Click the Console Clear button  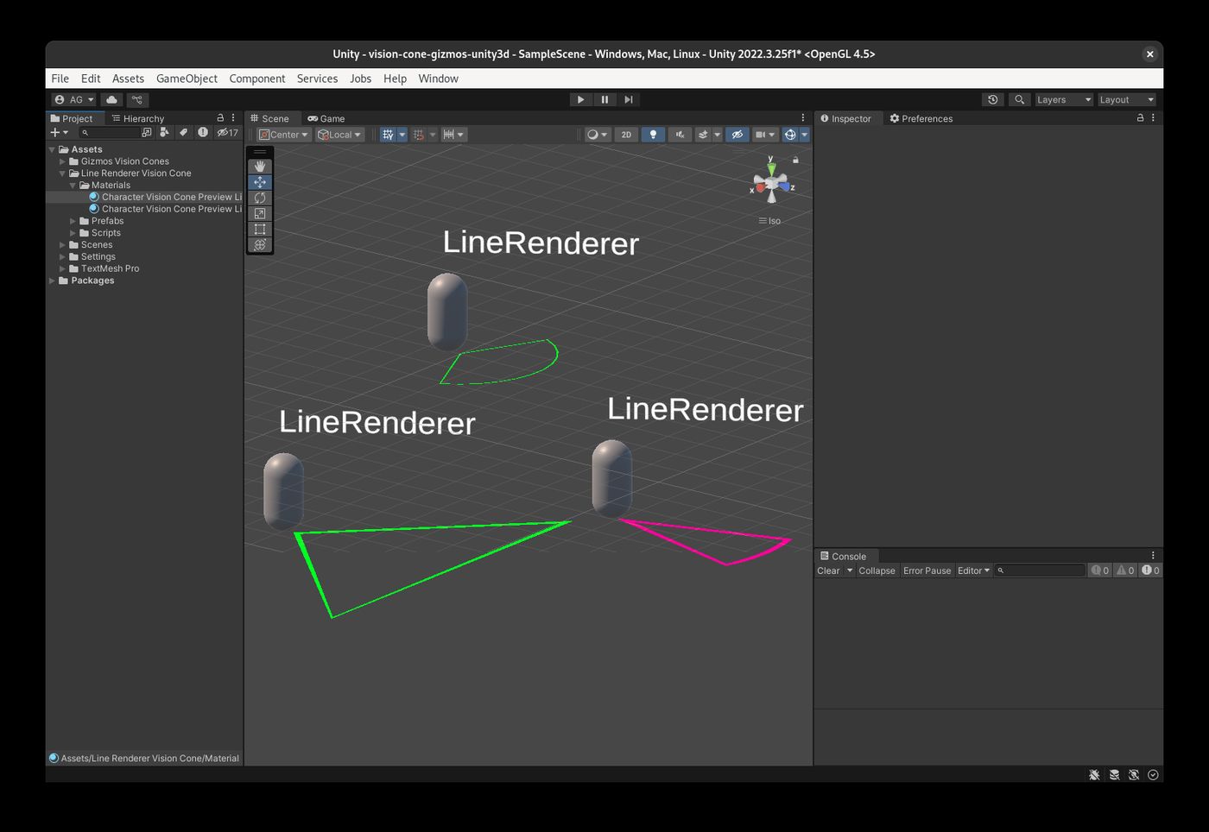tap(829, 570)
